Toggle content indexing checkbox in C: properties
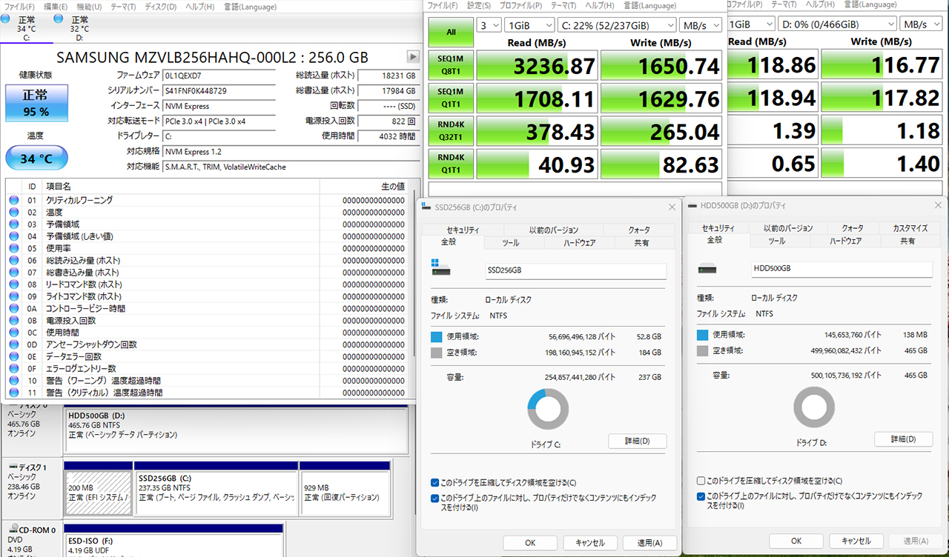The height and width of the screenshot is (557, 949). tap(434, 498)
